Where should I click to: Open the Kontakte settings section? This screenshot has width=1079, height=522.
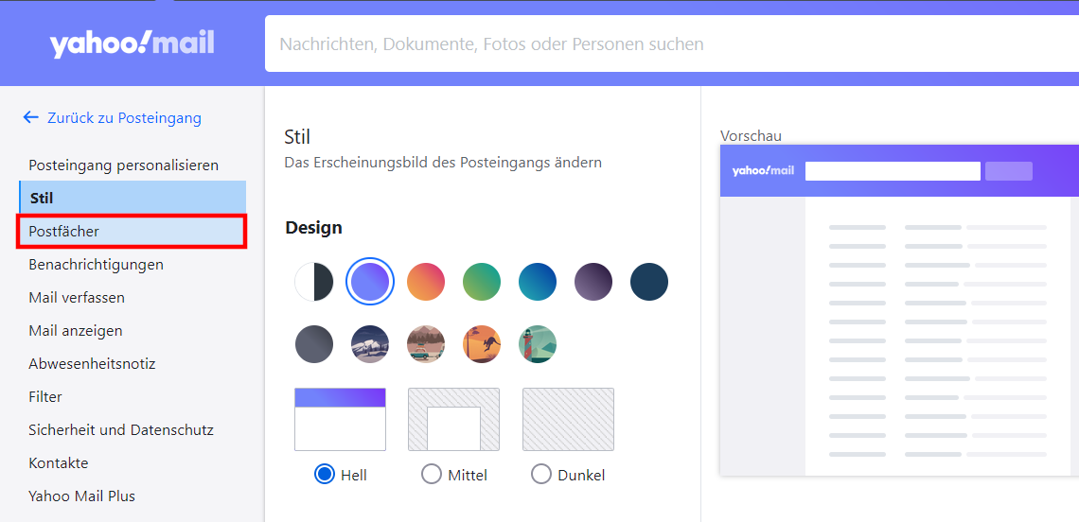pyautogui.click(x=59, y=462)
